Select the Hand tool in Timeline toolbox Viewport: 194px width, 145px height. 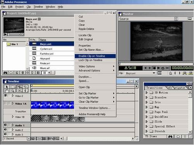coord(7,91)
